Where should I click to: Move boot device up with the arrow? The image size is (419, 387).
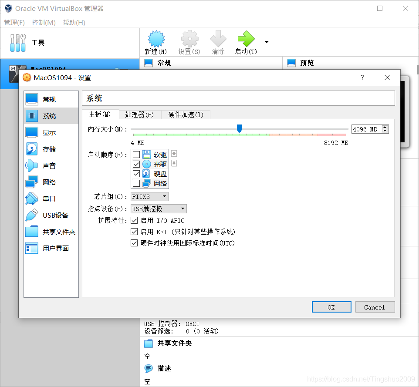click(x=174, y=154)
